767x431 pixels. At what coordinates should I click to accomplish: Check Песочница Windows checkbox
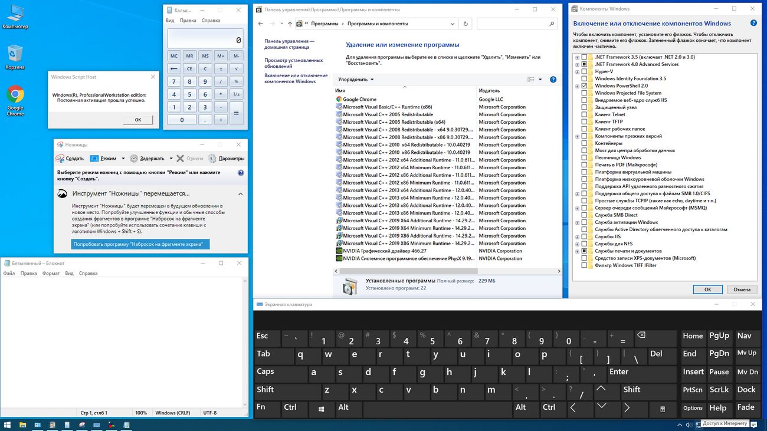pyautogui.click(x=584, y=157)
